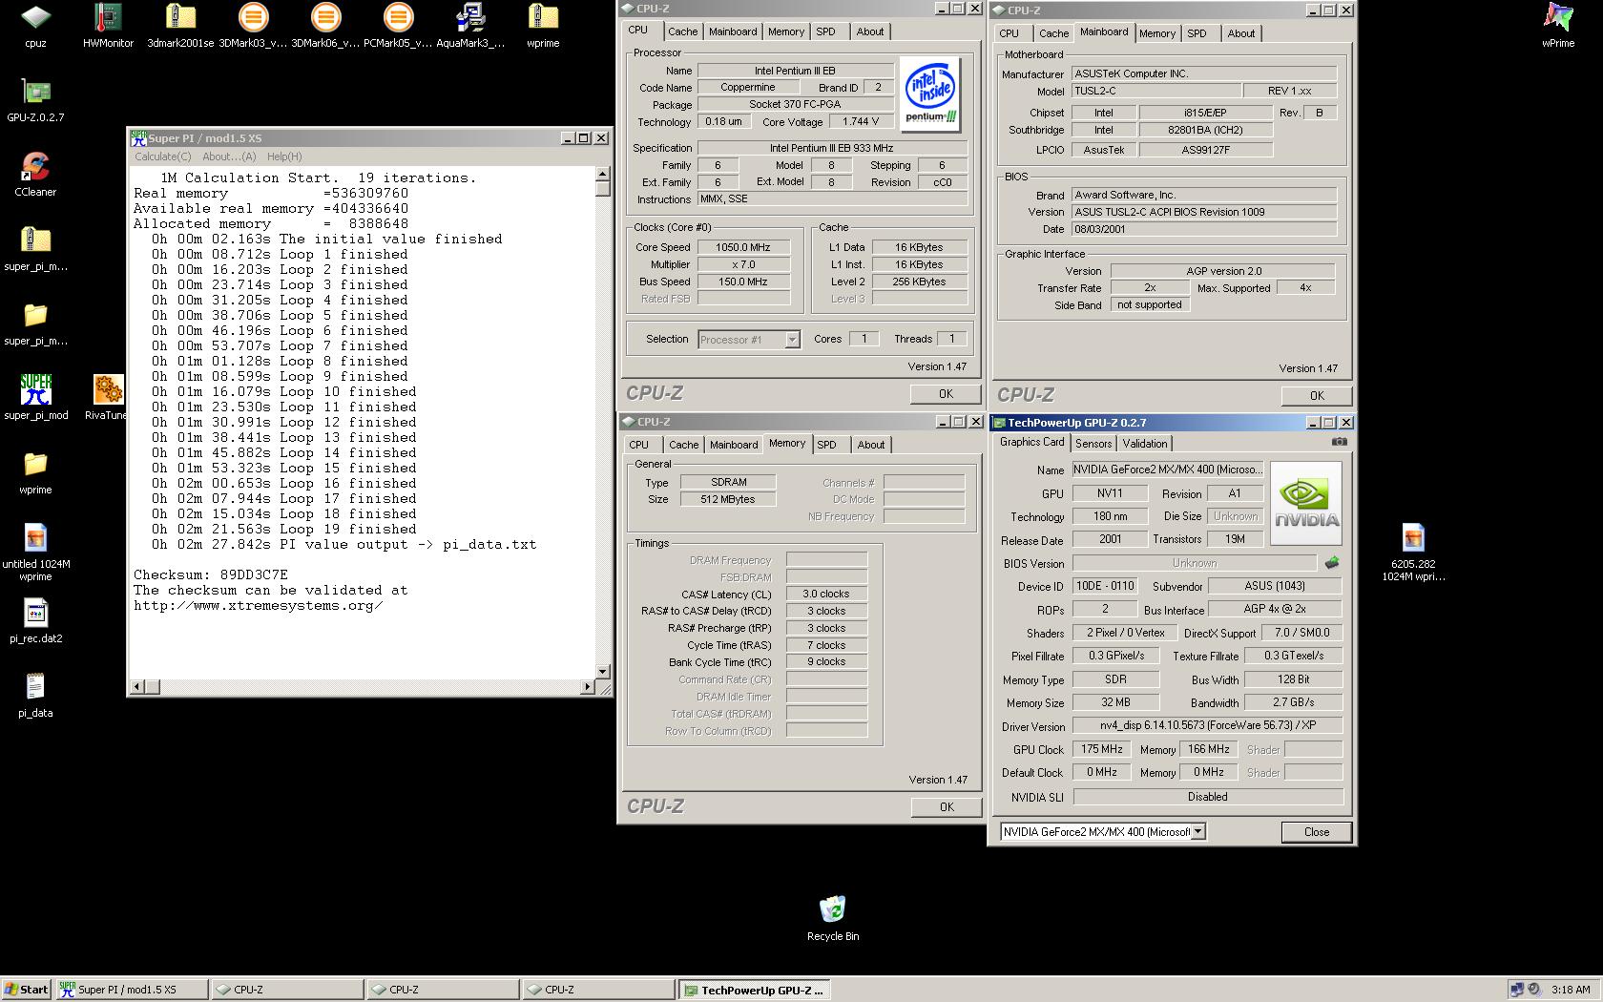
Task: Click Super PI vertical scrollbar down arrow
Action: (x=602, y=672)
